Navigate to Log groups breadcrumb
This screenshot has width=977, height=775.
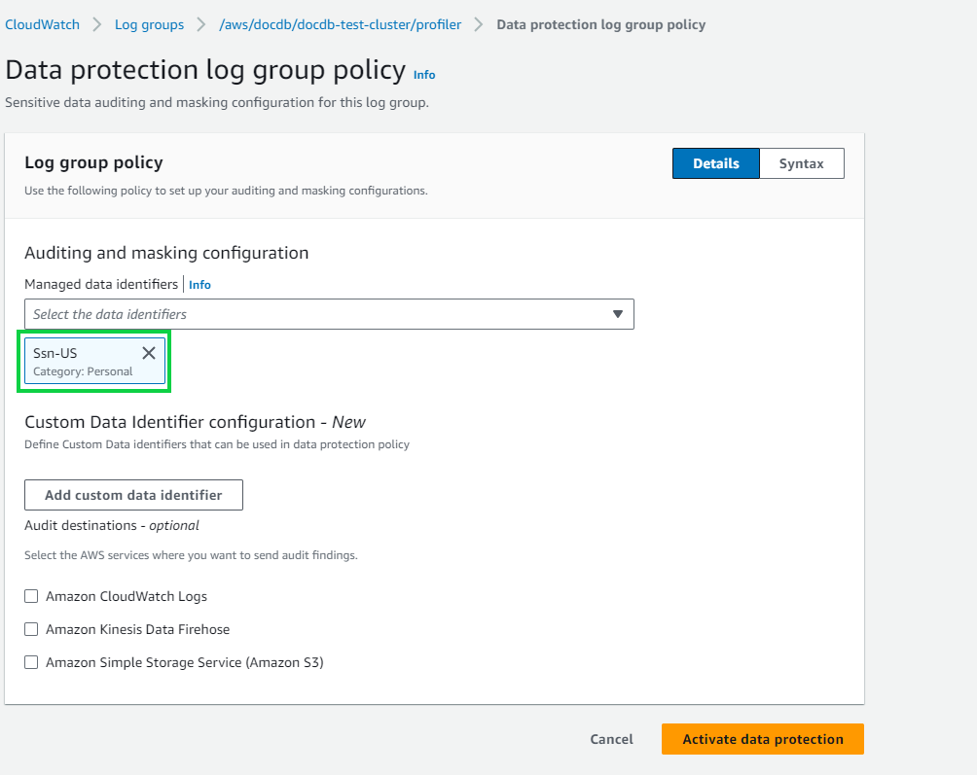click(x=149, y=24)
